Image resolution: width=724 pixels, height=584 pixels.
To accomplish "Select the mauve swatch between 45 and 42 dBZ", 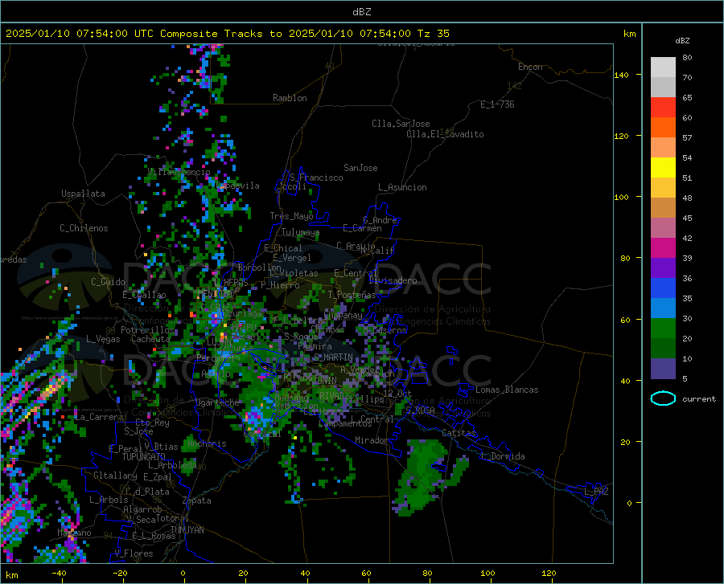I will (663, 228).
